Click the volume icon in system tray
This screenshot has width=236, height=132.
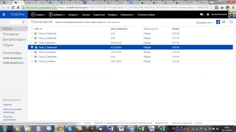click(218, 129)
